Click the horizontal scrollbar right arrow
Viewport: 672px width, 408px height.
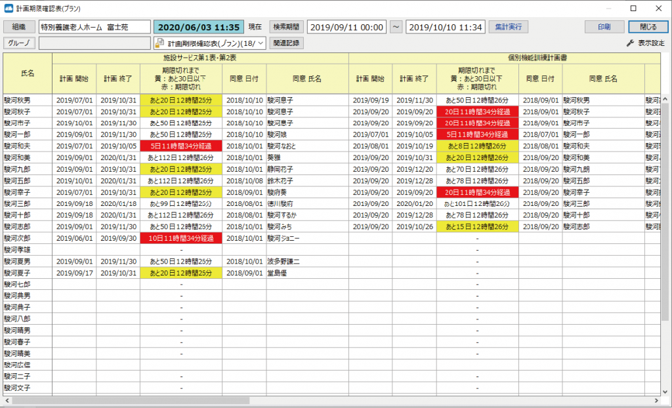(x=656, y=400)
